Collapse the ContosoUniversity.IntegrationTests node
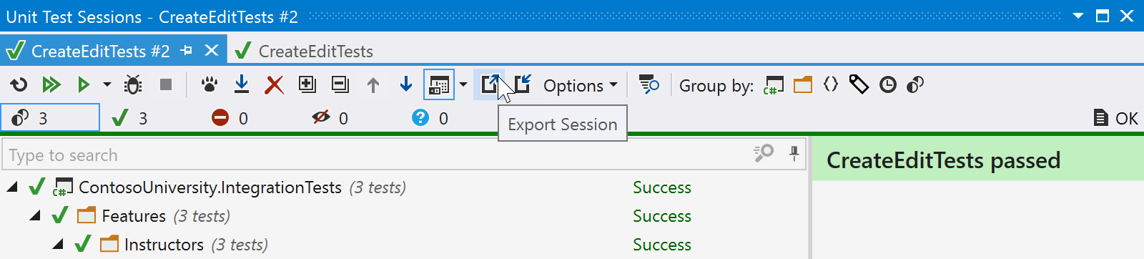Viewport: 1144px width, 259px height. click(12, 187)
